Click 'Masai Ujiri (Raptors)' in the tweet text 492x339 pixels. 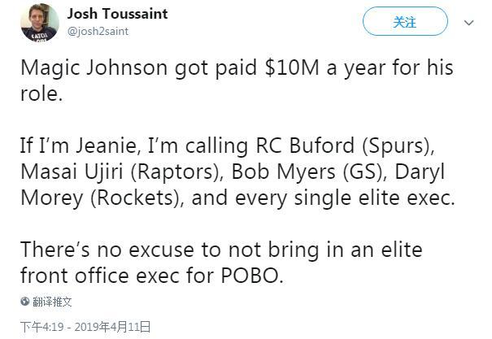click(122, 172)
